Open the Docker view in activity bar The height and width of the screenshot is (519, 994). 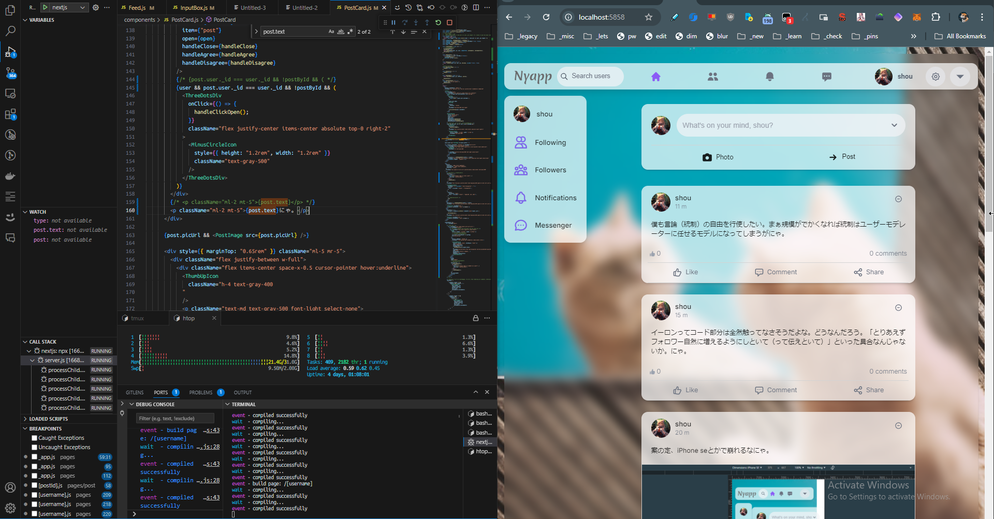(10, 176)
